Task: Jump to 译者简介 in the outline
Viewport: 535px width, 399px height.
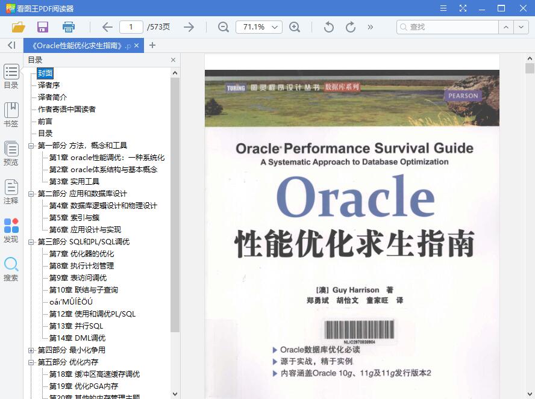Action: pyautogui.click(x=52, y=97)
